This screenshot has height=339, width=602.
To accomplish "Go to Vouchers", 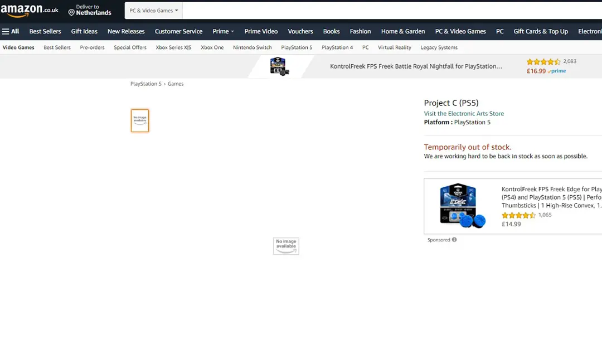I will point(300,31).
